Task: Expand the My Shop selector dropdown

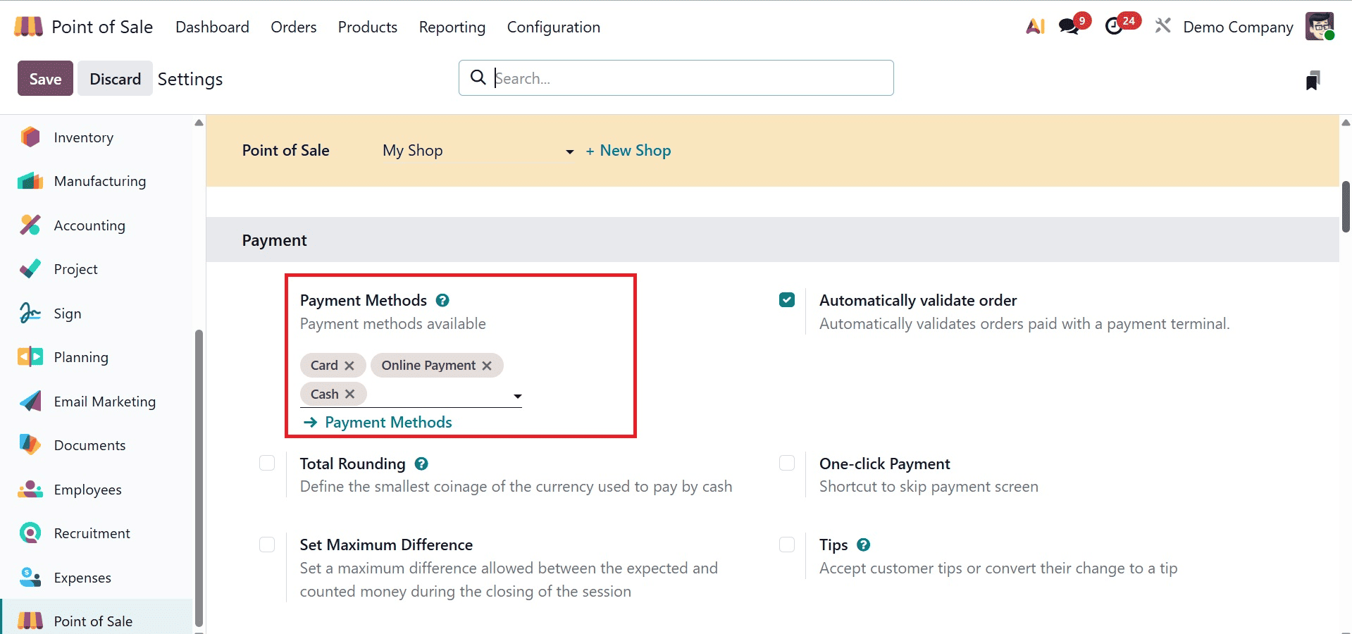Action: (x=569, y=151)
